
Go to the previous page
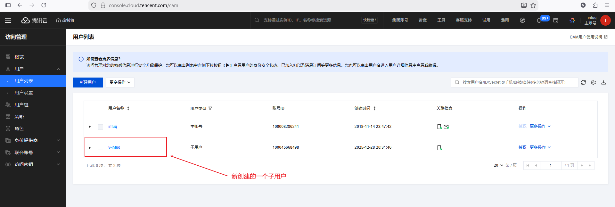click(536, 165)
